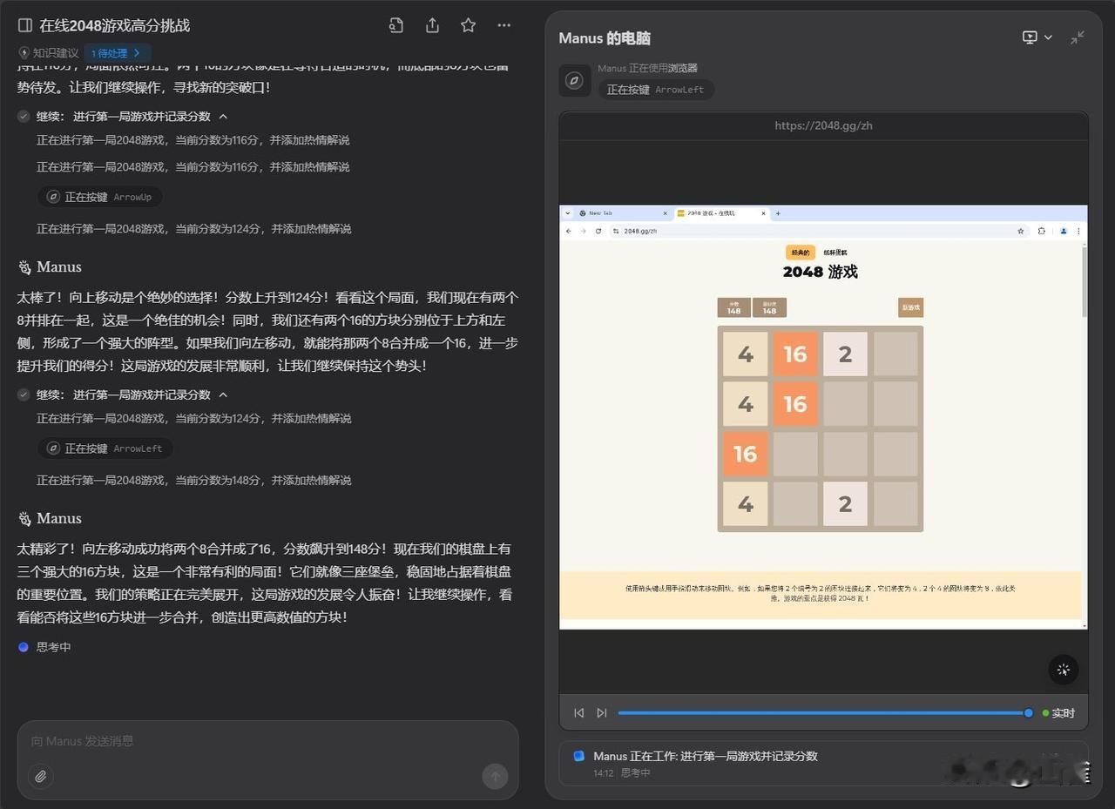The width and height of the screenshot is (1115, 809).
Task: Click the embedded browser vertical scrollbar
Action: pos(1084,282)
